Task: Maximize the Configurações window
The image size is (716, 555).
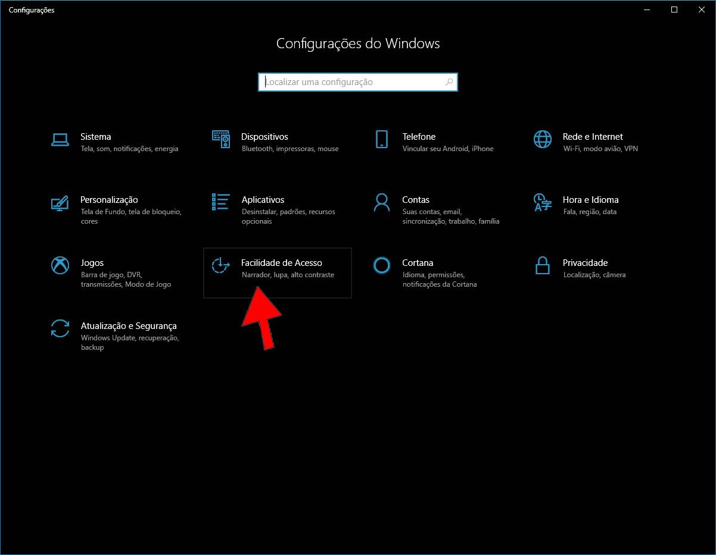Action: tap(674, 10)
